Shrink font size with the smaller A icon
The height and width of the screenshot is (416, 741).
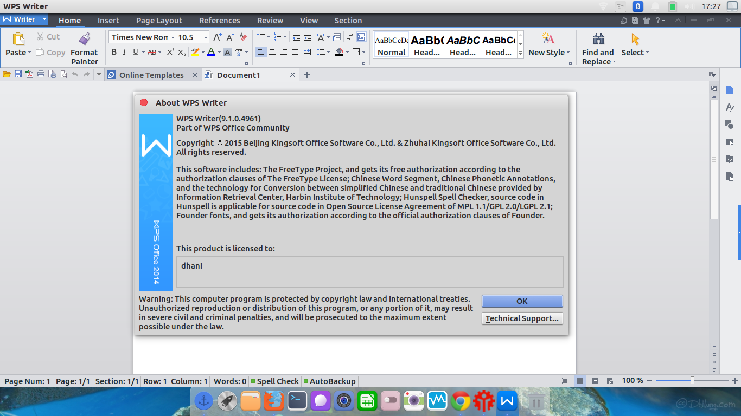coord(230,37)
